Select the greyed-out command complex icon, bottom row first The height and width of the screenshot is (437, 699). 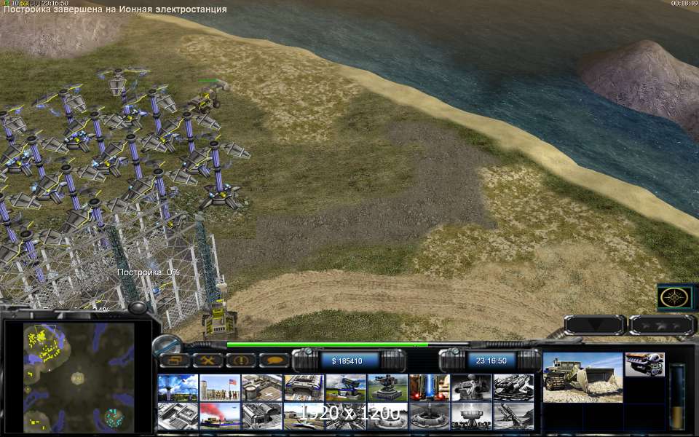pyautogui.click(x=178, y=416)
